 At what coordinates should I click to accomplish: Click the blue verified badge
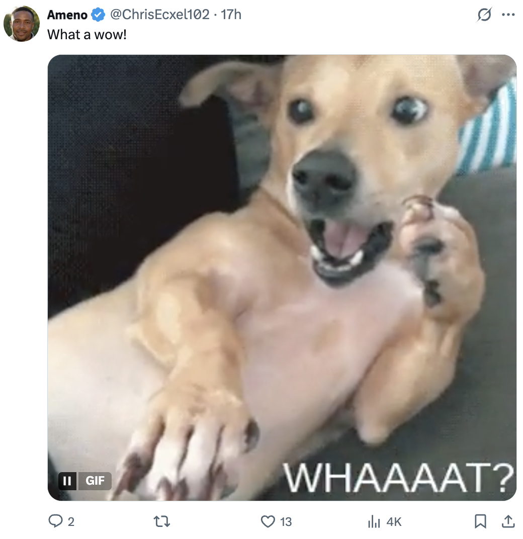[x=98, y=15]
